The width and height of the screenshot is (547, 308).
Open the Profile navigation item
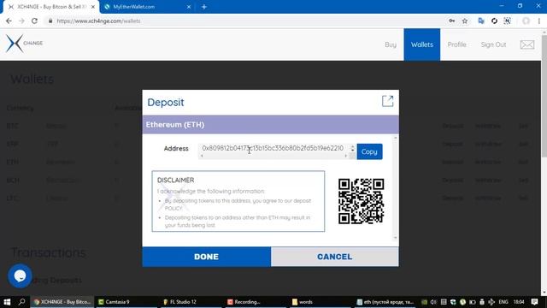click(456, 44)
